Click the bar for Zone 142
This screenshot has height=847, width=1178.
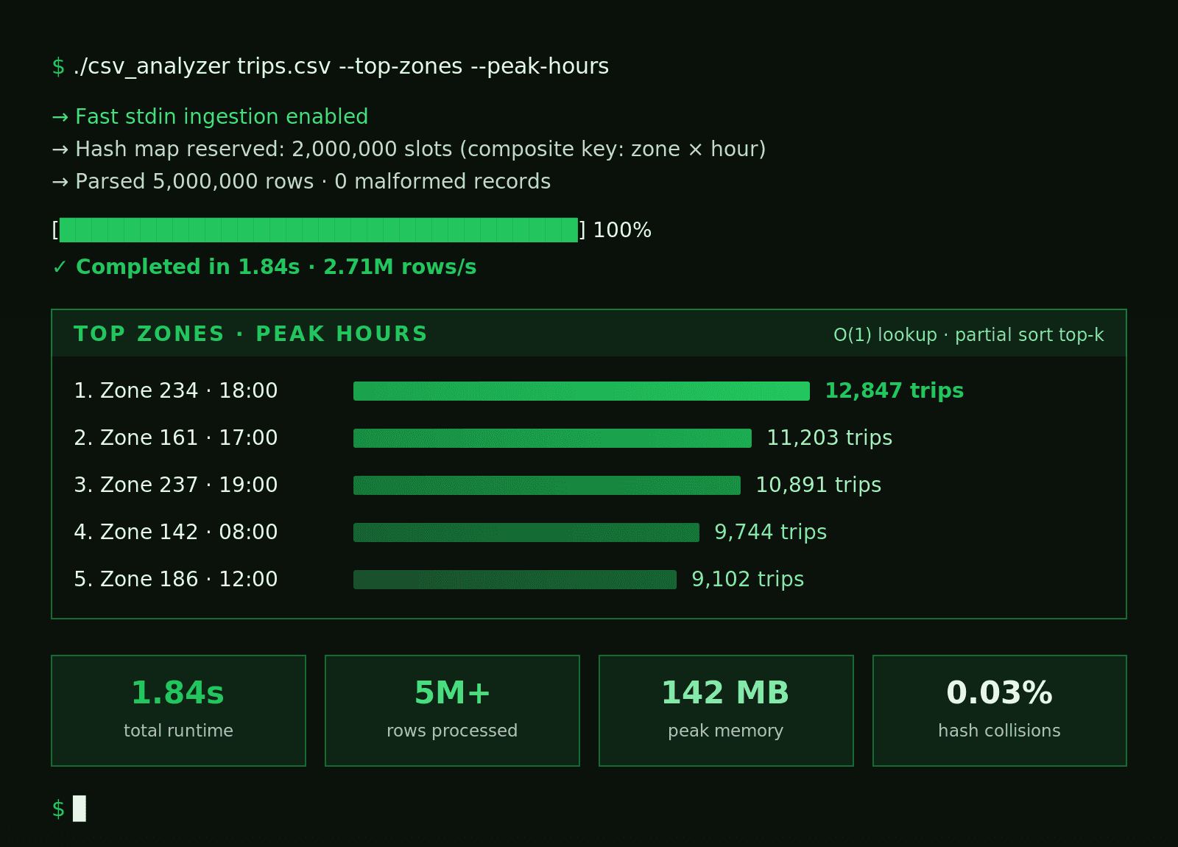click(526, 533)
